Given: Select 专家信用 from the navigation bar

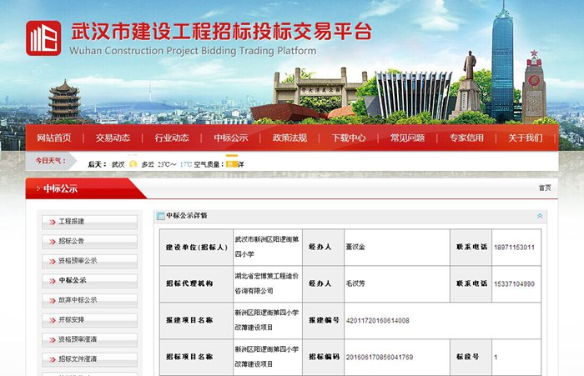Looking at the screenshot, I should click(466, 138).
